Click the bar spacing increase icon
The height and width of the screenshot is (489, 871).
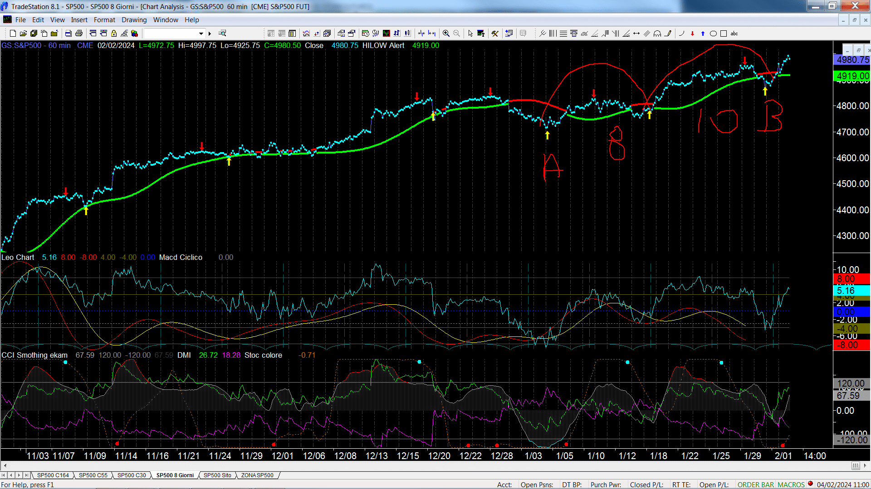432,34
